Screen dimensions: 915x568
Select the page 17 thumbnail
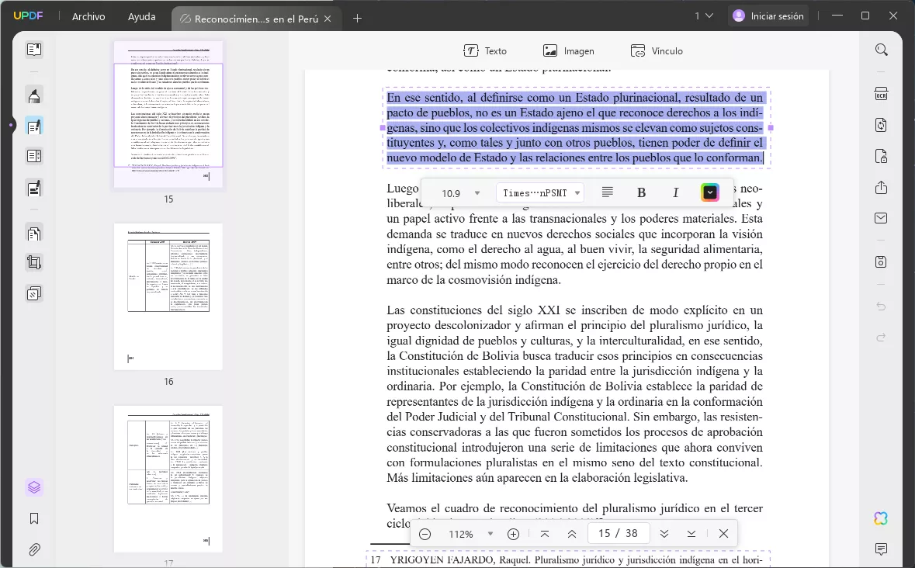(x=168, y=479)
